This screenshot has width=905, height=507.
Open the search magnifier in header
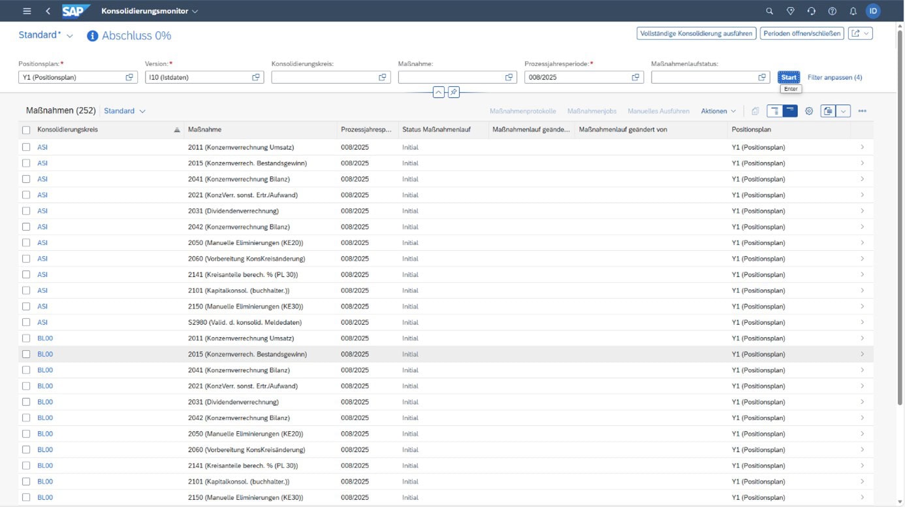769,11
